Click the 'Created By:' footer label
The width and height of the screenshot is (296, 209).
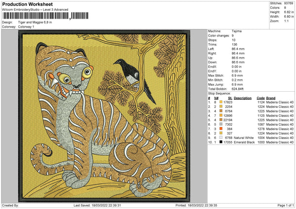[10, 205]
